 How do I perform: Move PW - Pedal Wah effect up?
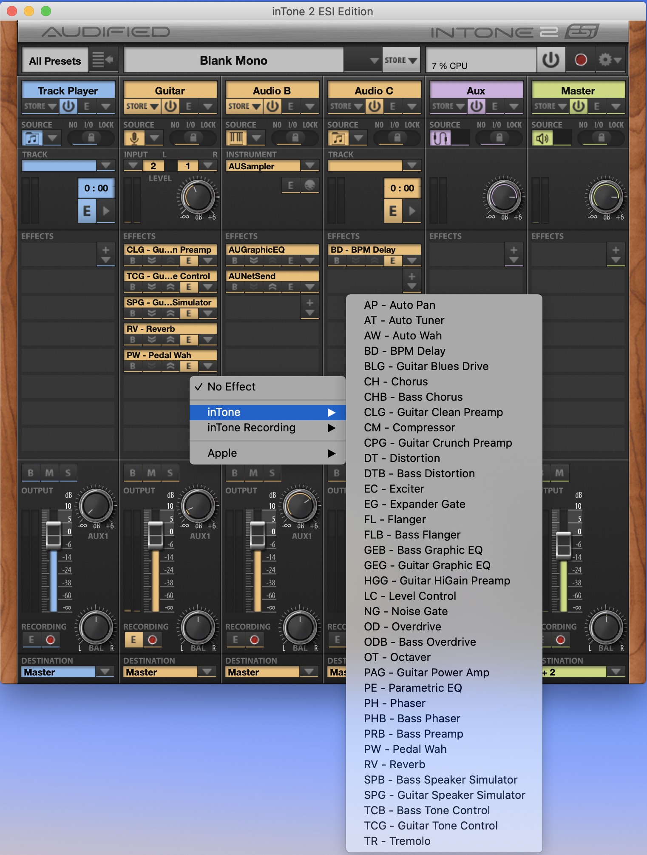[170, 366]
